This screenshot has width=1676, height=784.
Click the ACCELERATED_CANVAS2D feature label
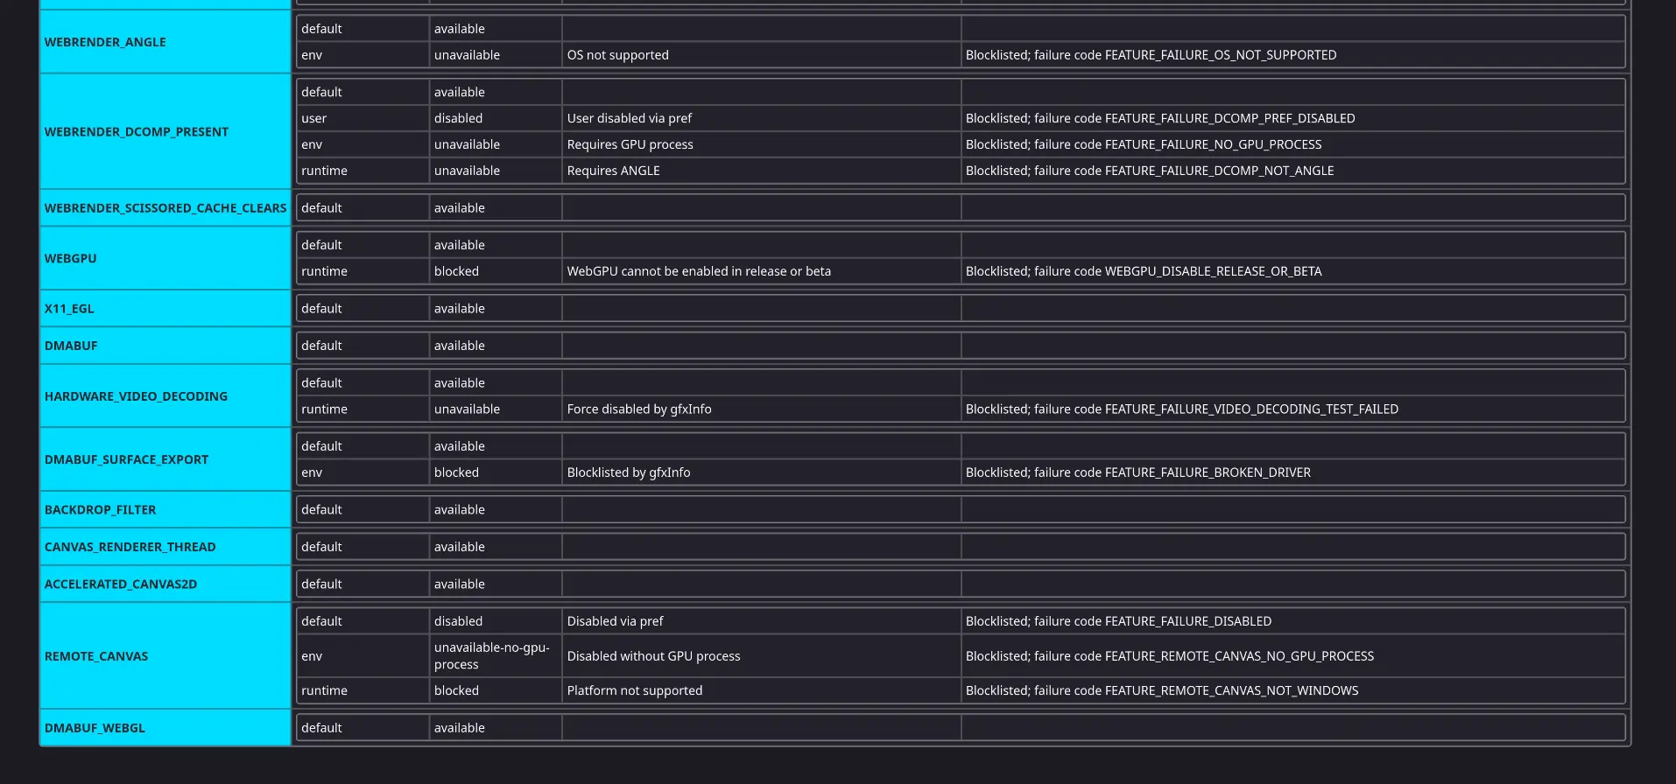[x=121, y=584]
